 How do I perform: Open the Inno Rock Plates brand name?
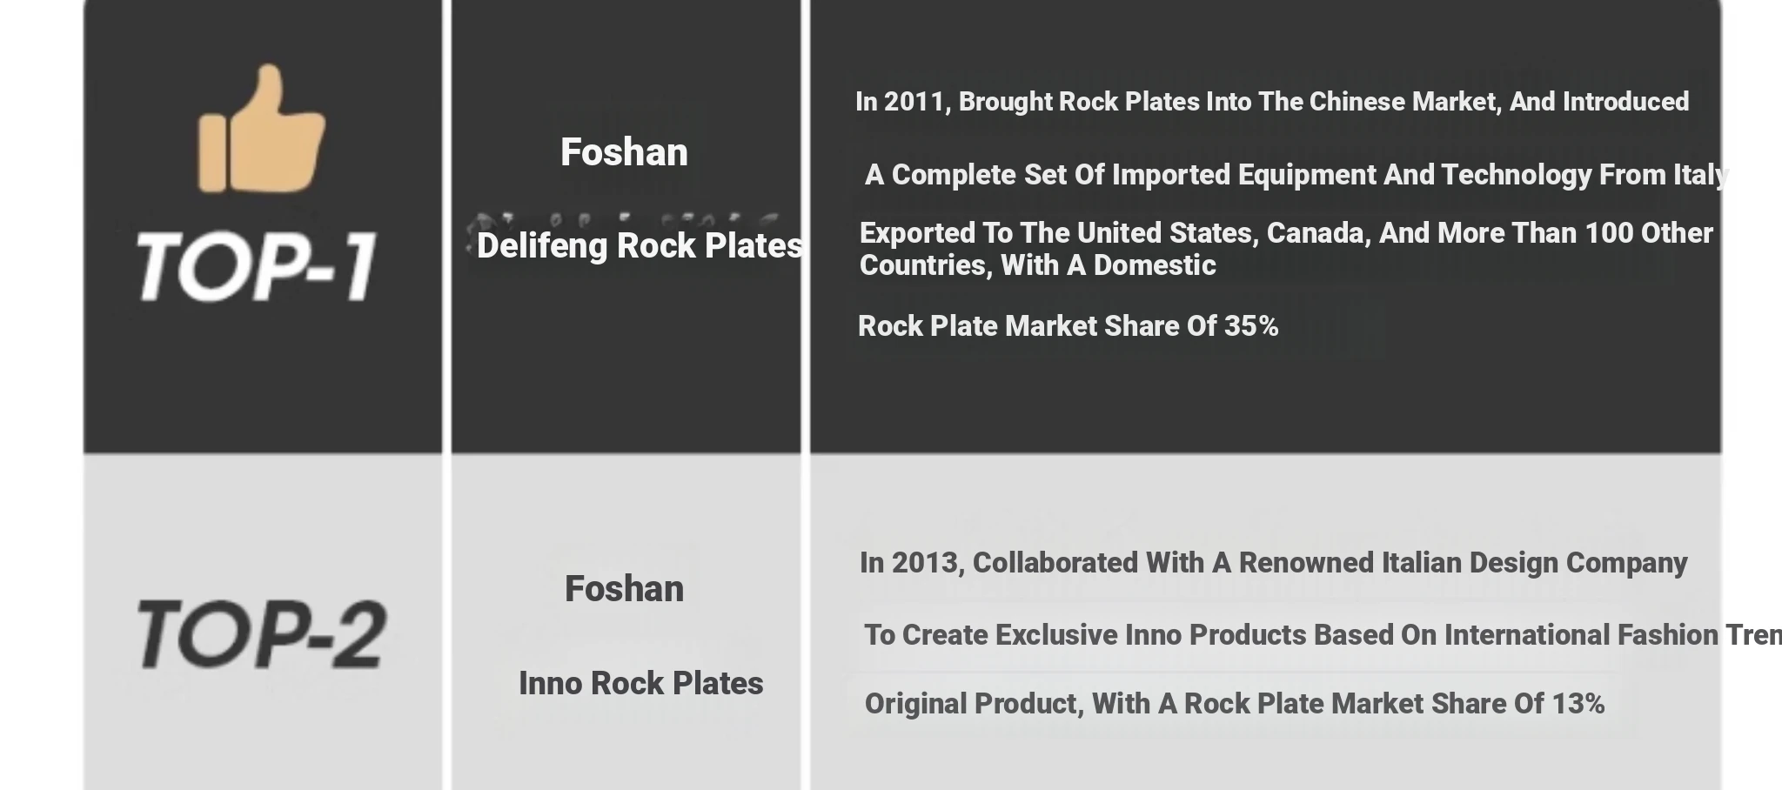tap(640, 683)
